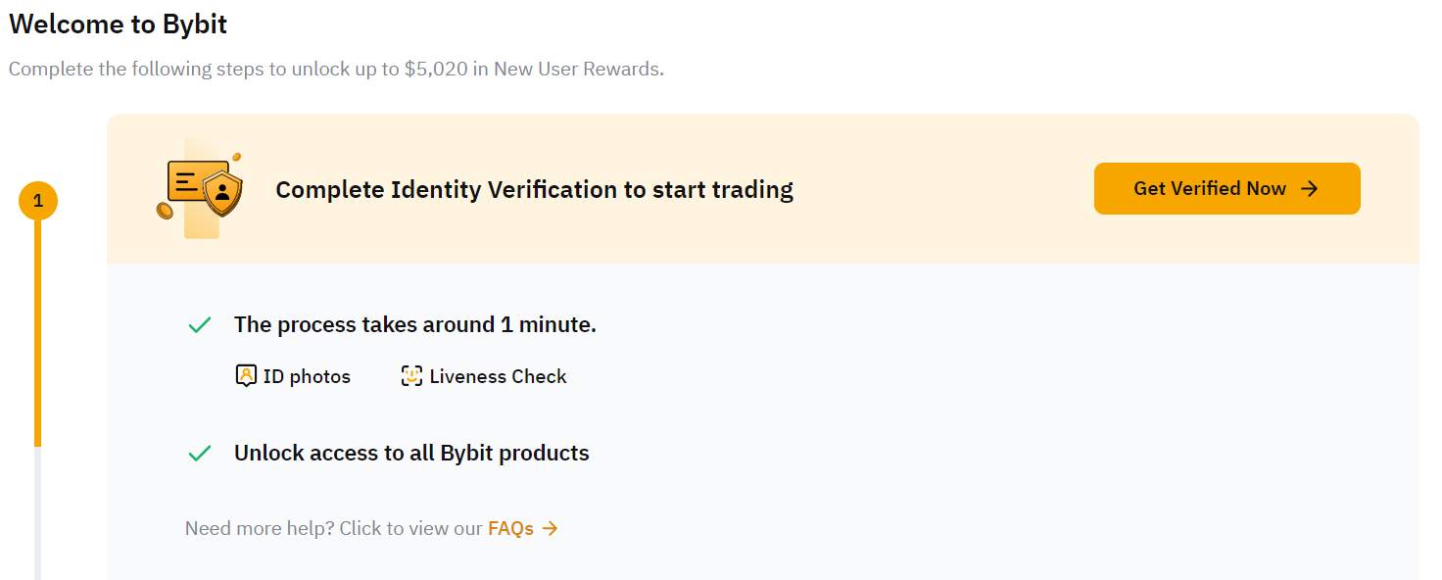The width and height of the screenshot is (1442, 580).
Task: Click the process takes 1 minute text
Action: (414, 323)
